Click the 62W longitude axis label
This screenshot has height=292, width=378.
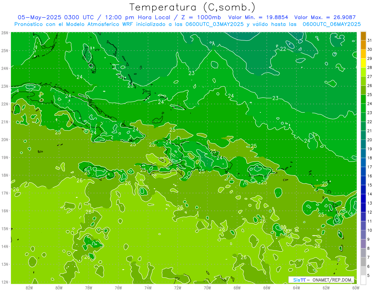(326, 288)
